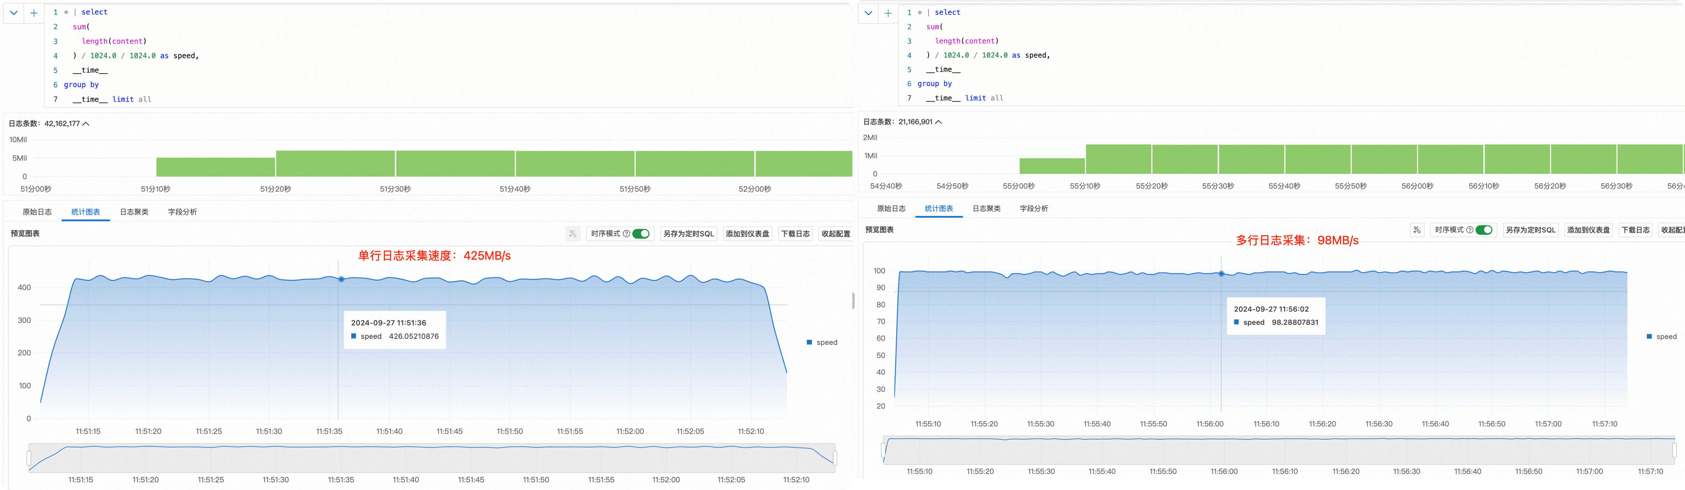
Task: Collapse right query with the chevron-down arrow
Action: (868, 13)
